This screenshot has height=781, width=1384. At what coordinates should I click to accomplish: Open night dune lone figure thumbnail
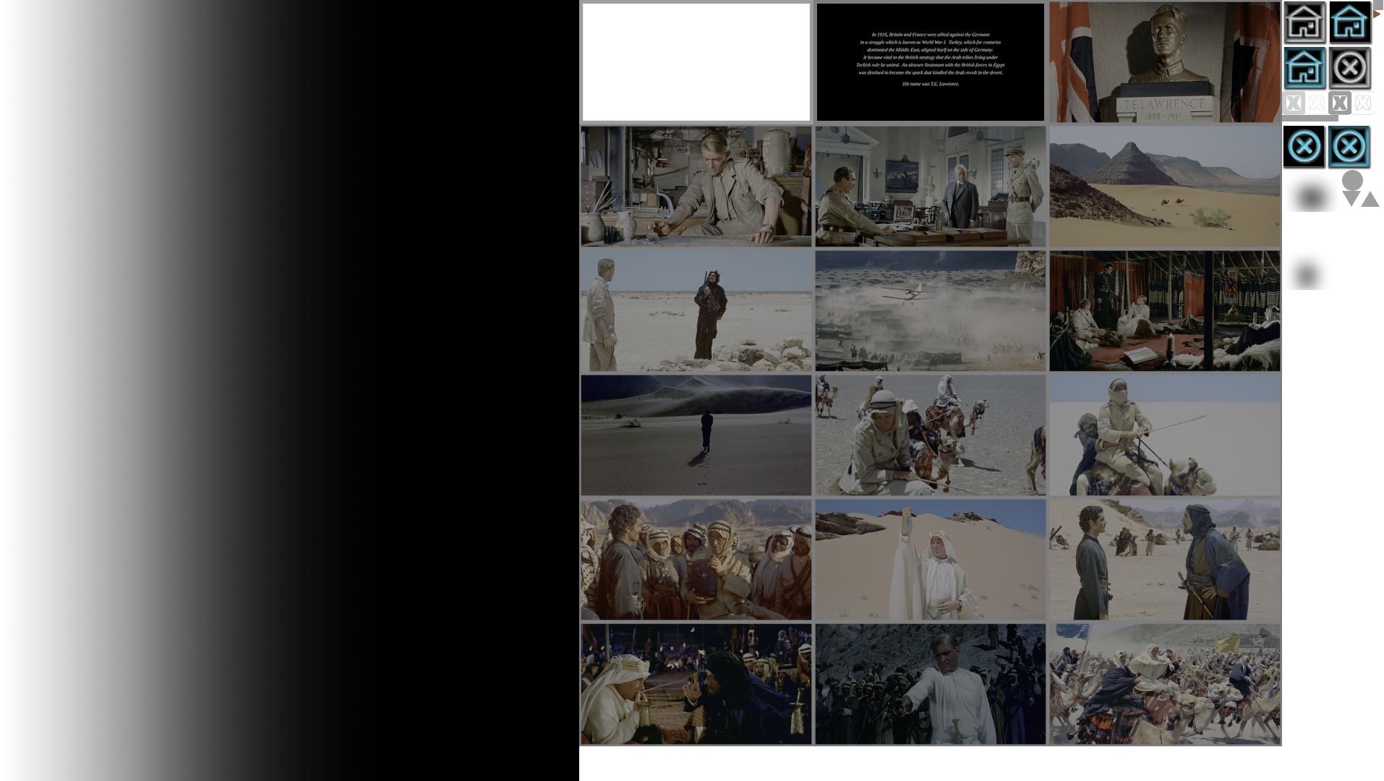(696, 435)
